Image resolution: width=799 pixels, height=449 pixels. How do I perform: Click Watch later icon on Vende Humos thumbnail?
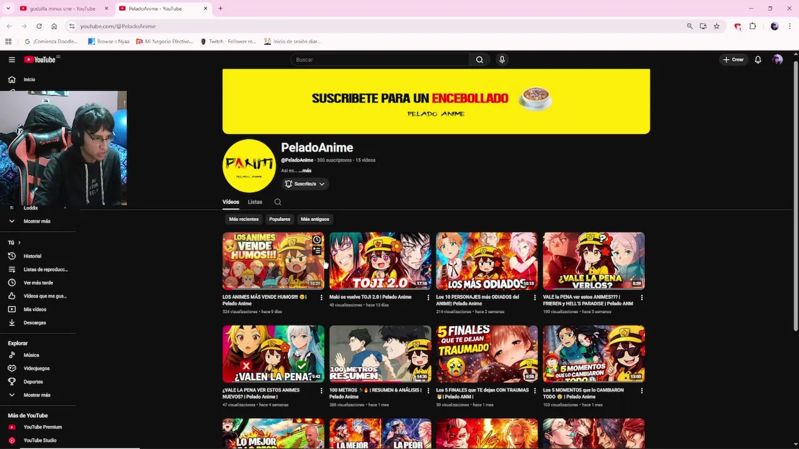point(317,240)
